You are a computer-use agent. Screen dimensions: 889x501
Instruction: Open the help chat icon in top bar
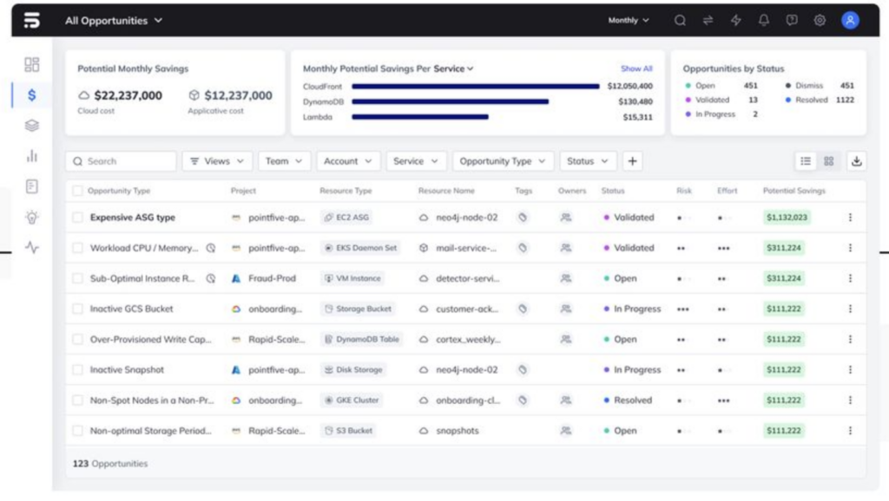[793, 20]
